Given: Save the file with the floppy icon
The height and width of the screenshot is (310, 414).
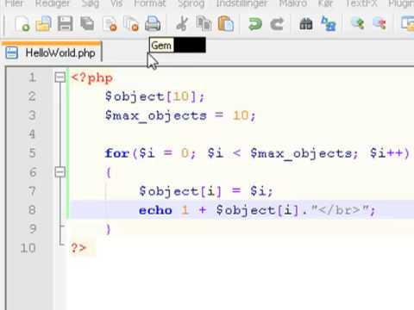Looking at the screenshot, I should pyautogui.click(x=66, y=23).
